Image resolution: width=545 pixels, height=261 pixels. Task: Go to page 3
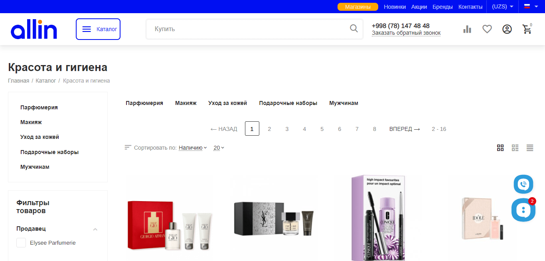(x=287, y=129)
